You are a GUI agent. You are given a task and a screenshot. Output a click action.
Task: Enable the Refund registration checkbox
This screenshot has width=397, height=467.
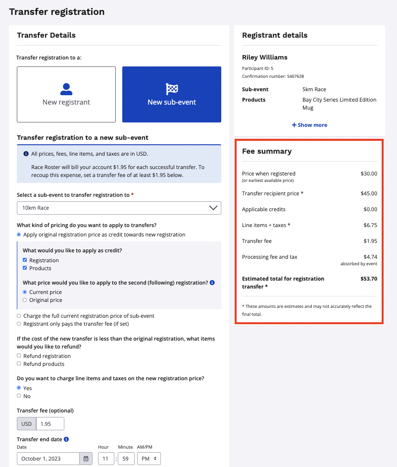click(x=19, y=356)
